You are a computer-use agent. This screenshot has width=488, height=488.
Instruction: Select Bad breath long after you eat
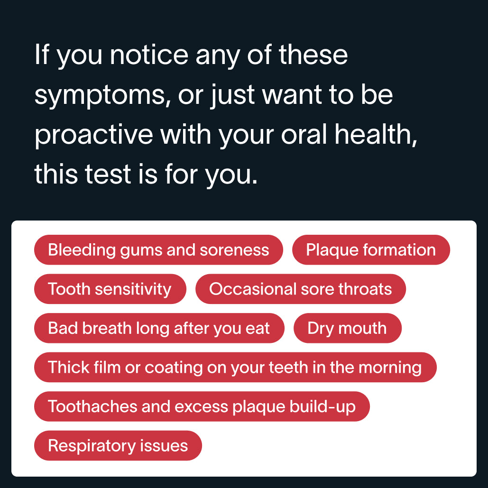tap(159, 328)
